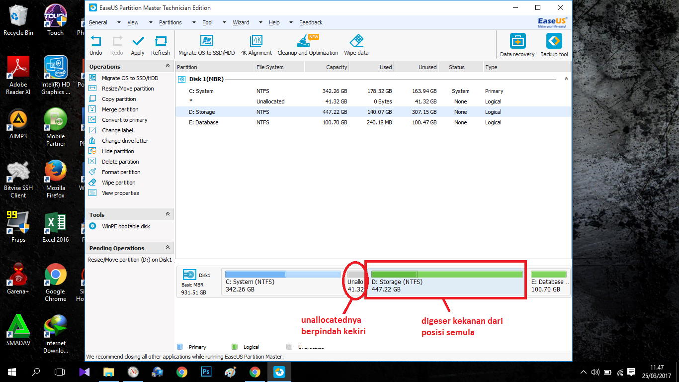
Task: Open the View menu
Action: point(133,22)
